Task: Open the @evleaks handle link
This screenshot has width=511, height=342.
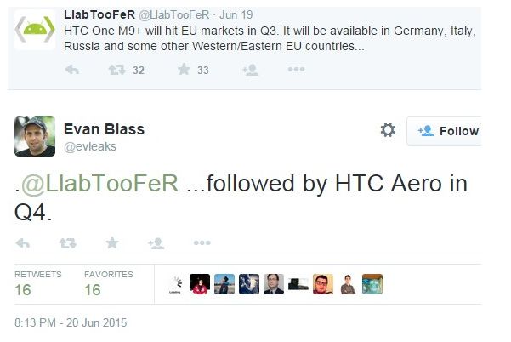Action: click(90, 146)
